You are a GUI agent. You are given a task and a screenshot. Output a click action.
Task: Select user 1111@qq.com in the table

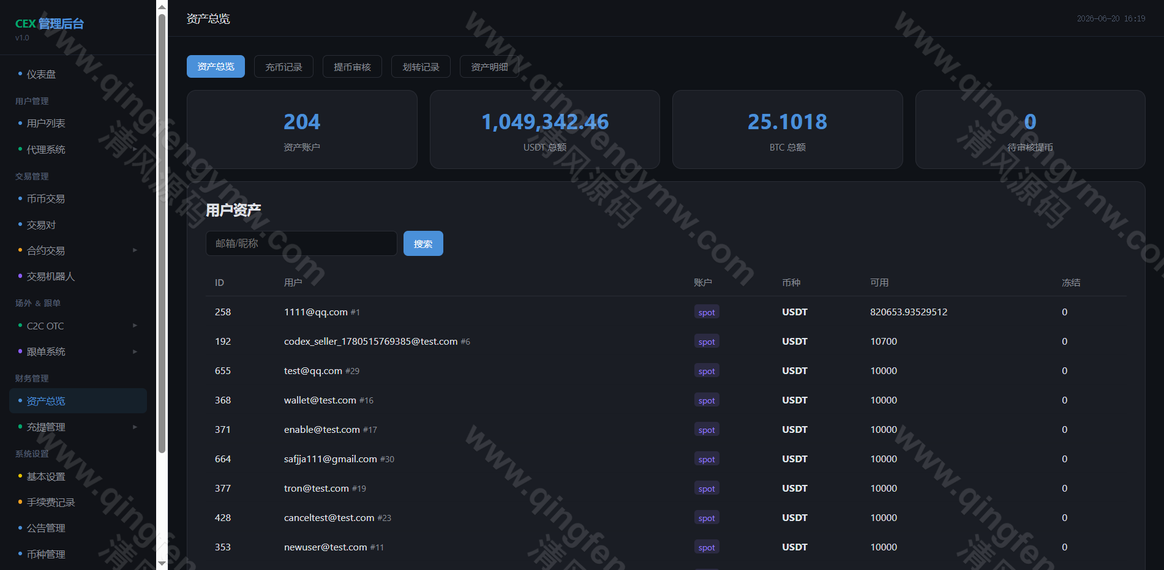[x=316, y=312]
